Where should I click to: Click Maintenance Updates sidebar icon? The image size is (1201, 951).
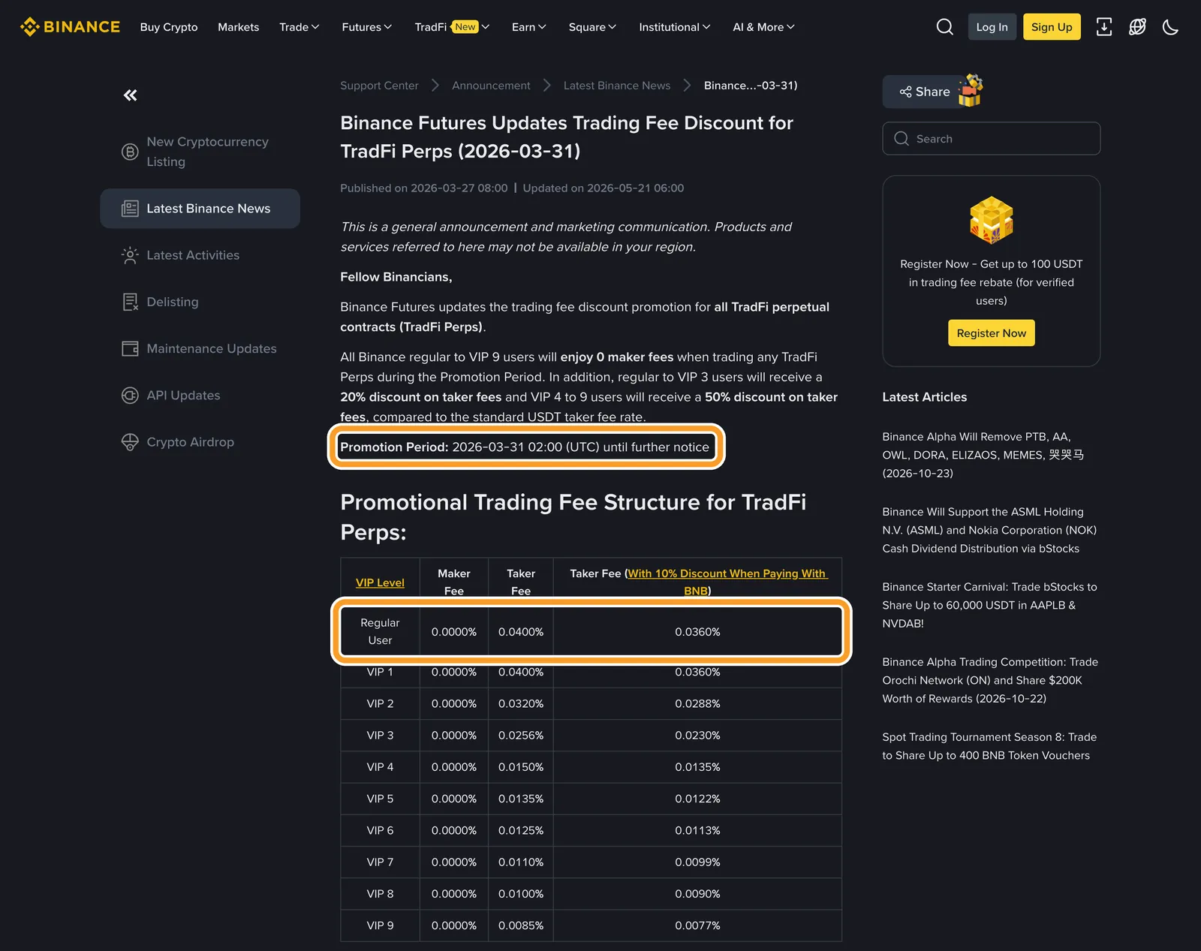click(x=130, y=349)
